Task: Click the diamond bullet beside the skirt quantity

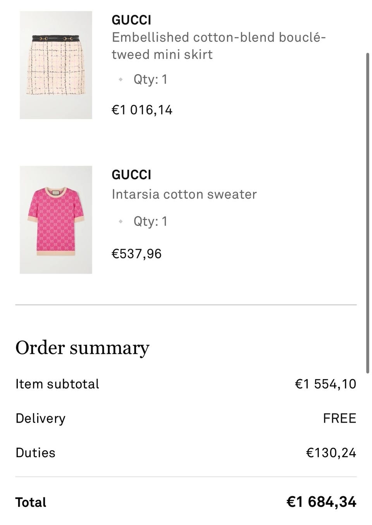Action: [121, 80]
